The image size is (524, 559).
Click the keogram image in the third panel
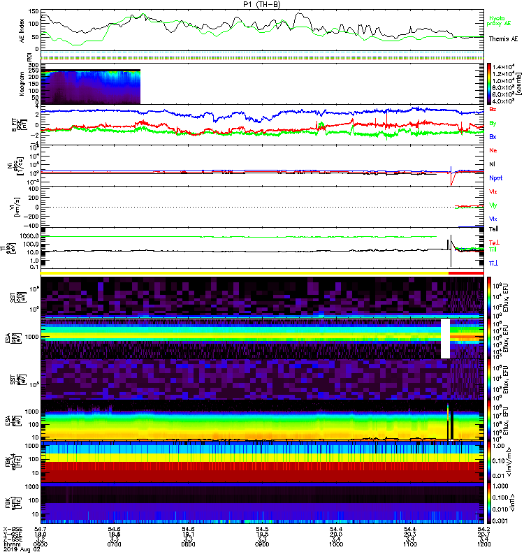(x=91, y=87)
